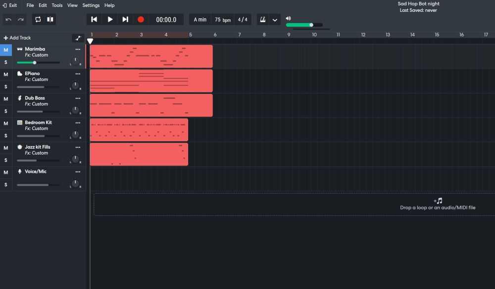Select the Marimba MIDI region
Screen dimensions: 495x289
click(x=151, y=56)
